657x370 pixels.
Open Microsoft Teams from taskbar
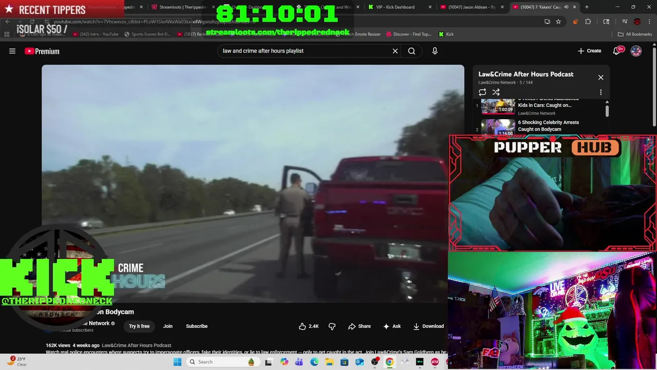(299, 362)
